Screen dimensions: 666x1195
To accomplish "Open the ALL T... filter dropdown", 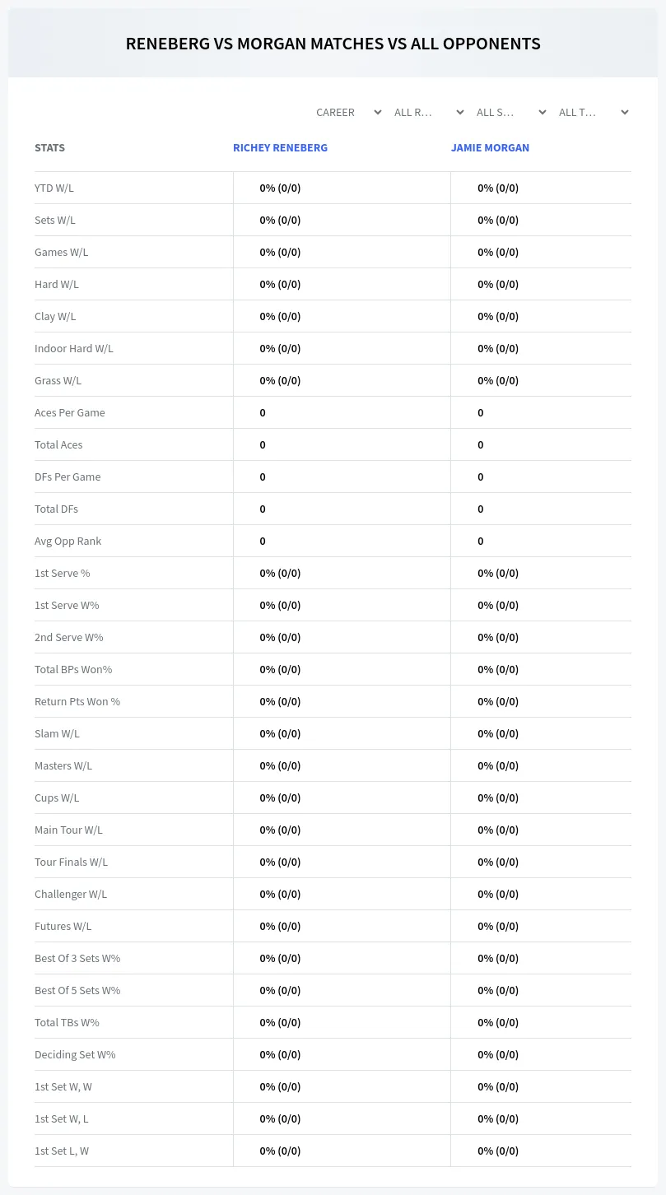I will [592, 112].
